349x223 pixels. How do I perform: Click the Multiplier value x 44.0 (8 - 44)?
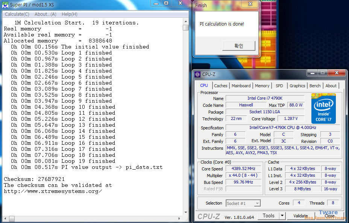(x=243, y=175)
